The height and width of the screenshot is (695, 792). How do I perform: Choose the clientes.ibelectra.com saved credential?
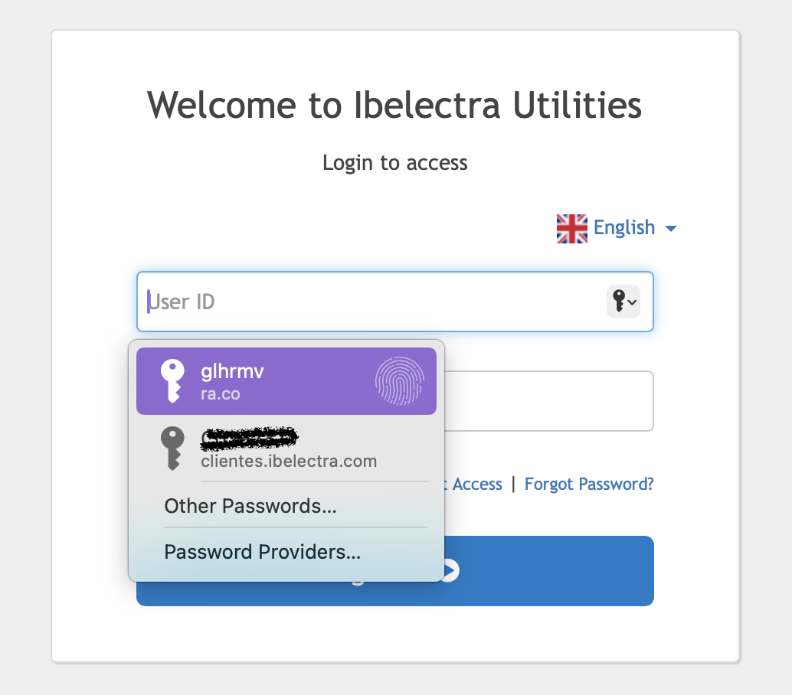tap(288, 449)
